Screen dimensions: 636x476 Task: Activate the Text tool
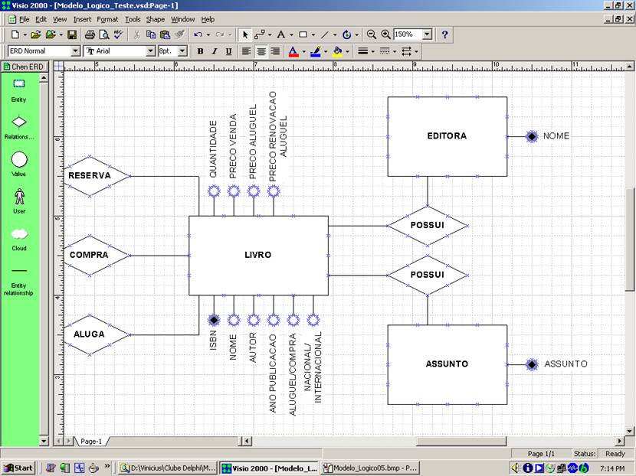click(280, 34)
